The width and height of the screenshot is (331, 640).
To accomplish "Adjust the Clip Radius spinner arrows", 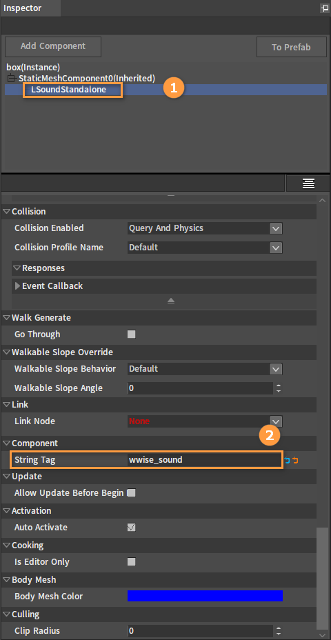I will (x=279, y=630).
